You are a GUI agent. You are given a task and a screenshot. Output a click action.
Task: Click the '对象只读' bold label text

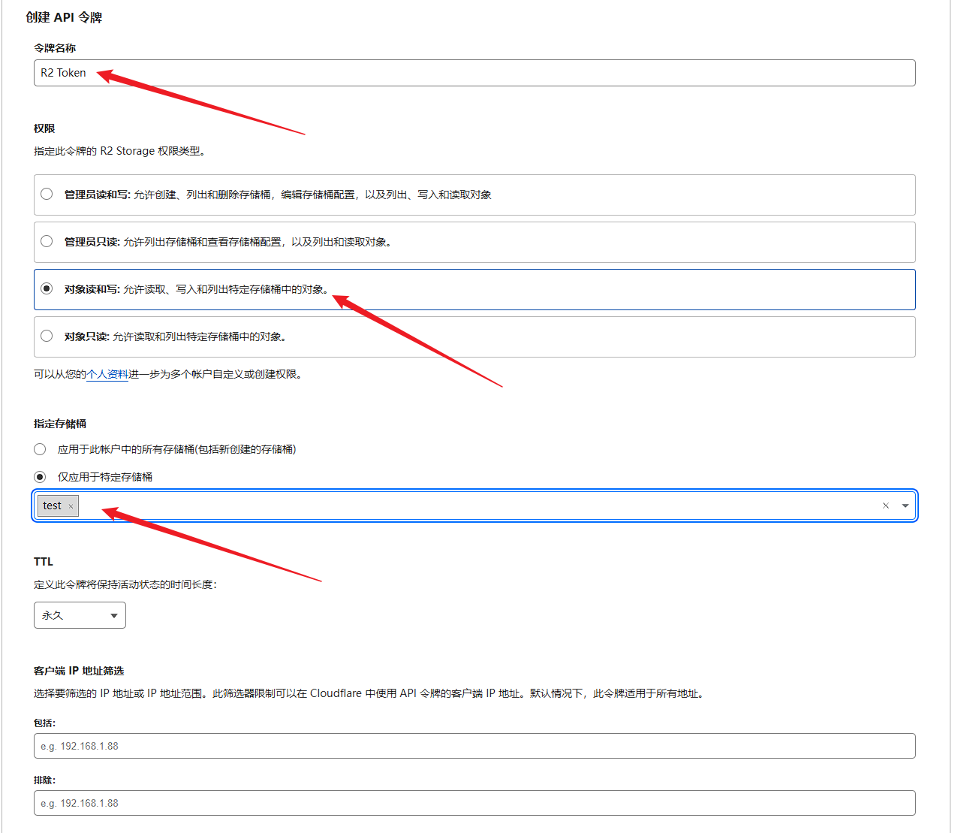86,337
